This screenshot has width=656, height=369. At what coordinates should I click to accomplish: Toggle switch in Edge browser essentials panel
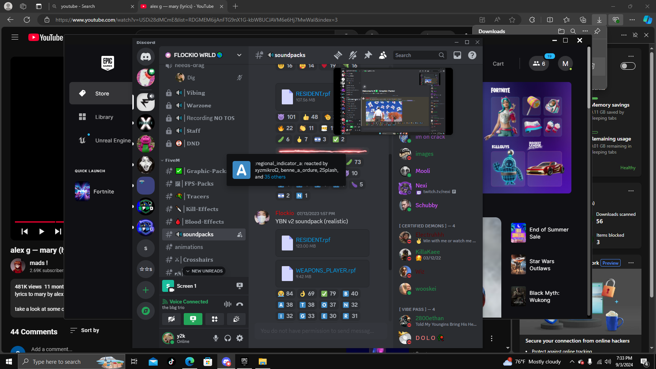pos(628,66)
